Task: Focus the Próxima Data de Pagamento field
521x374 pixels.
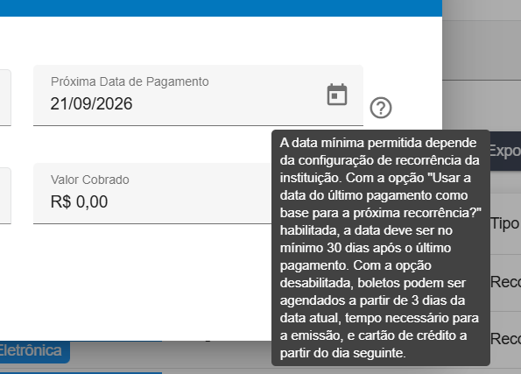Action: pyautogui.click(x=198, y=95)
